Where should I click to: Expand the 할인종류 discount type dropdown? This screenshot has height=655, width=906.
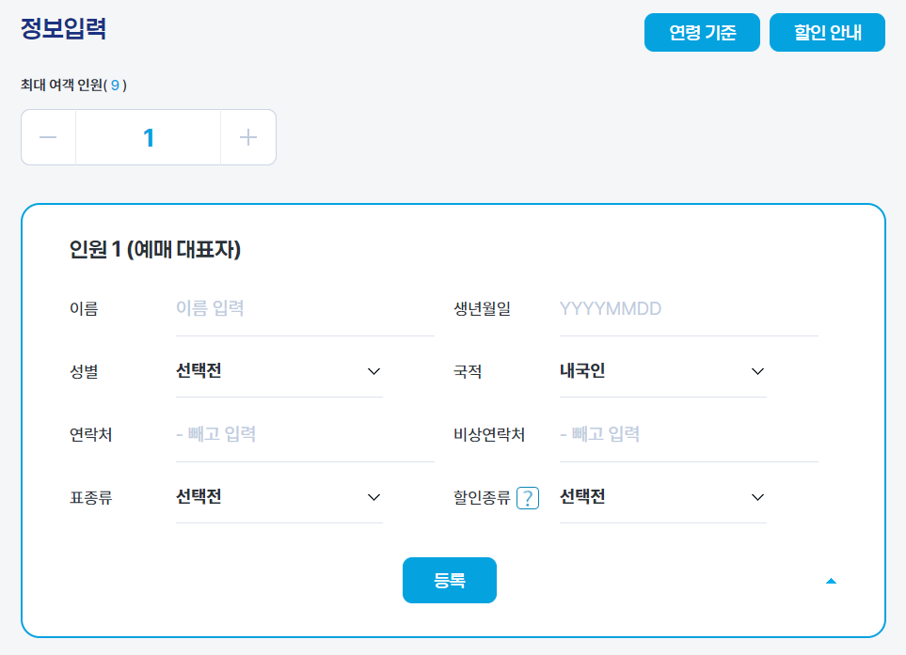point(662,497)
